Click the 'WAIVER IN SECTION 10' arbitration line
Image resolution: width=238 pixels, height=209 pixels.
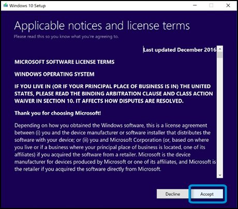[x=99, y=101]
